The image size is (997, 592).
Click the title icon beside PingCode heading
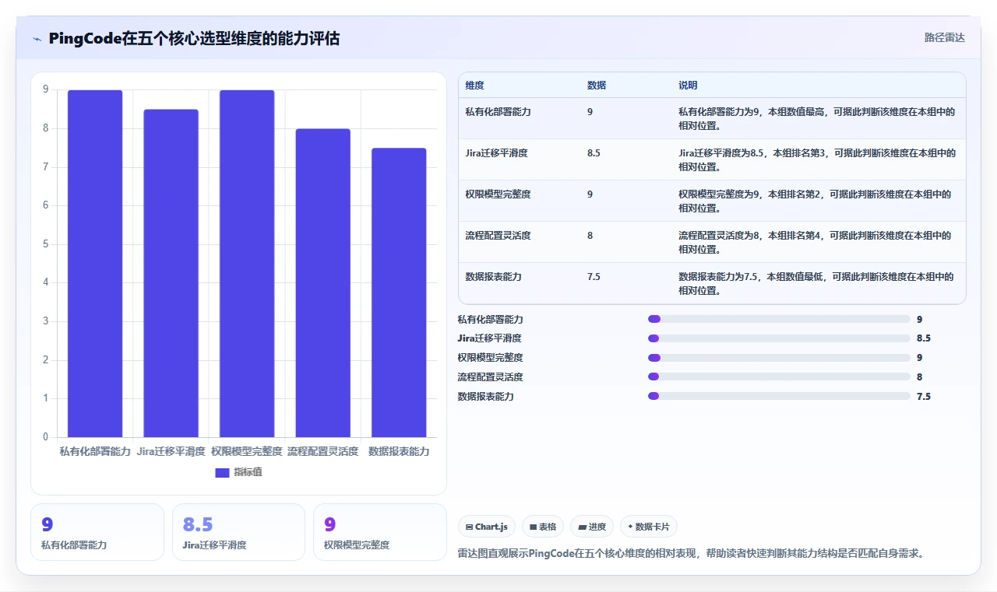37,39
